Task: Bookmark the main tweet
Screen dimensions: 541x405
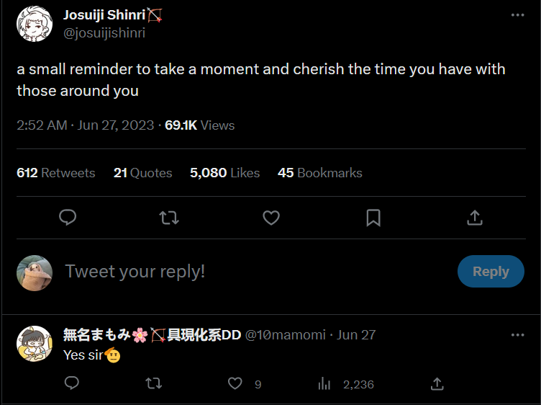Action: [373, 217]
